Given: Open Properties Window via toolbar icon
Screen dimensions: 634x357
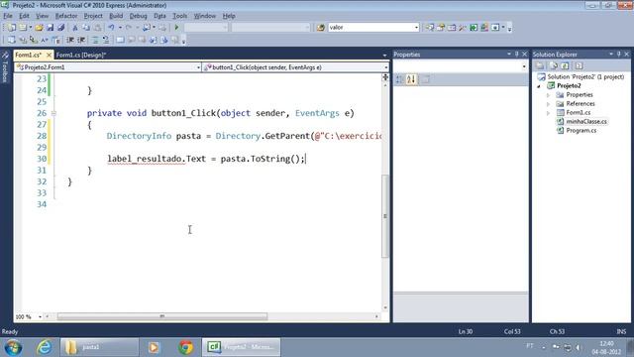Looking at the screenshot, I should click(x=441, y=28).
